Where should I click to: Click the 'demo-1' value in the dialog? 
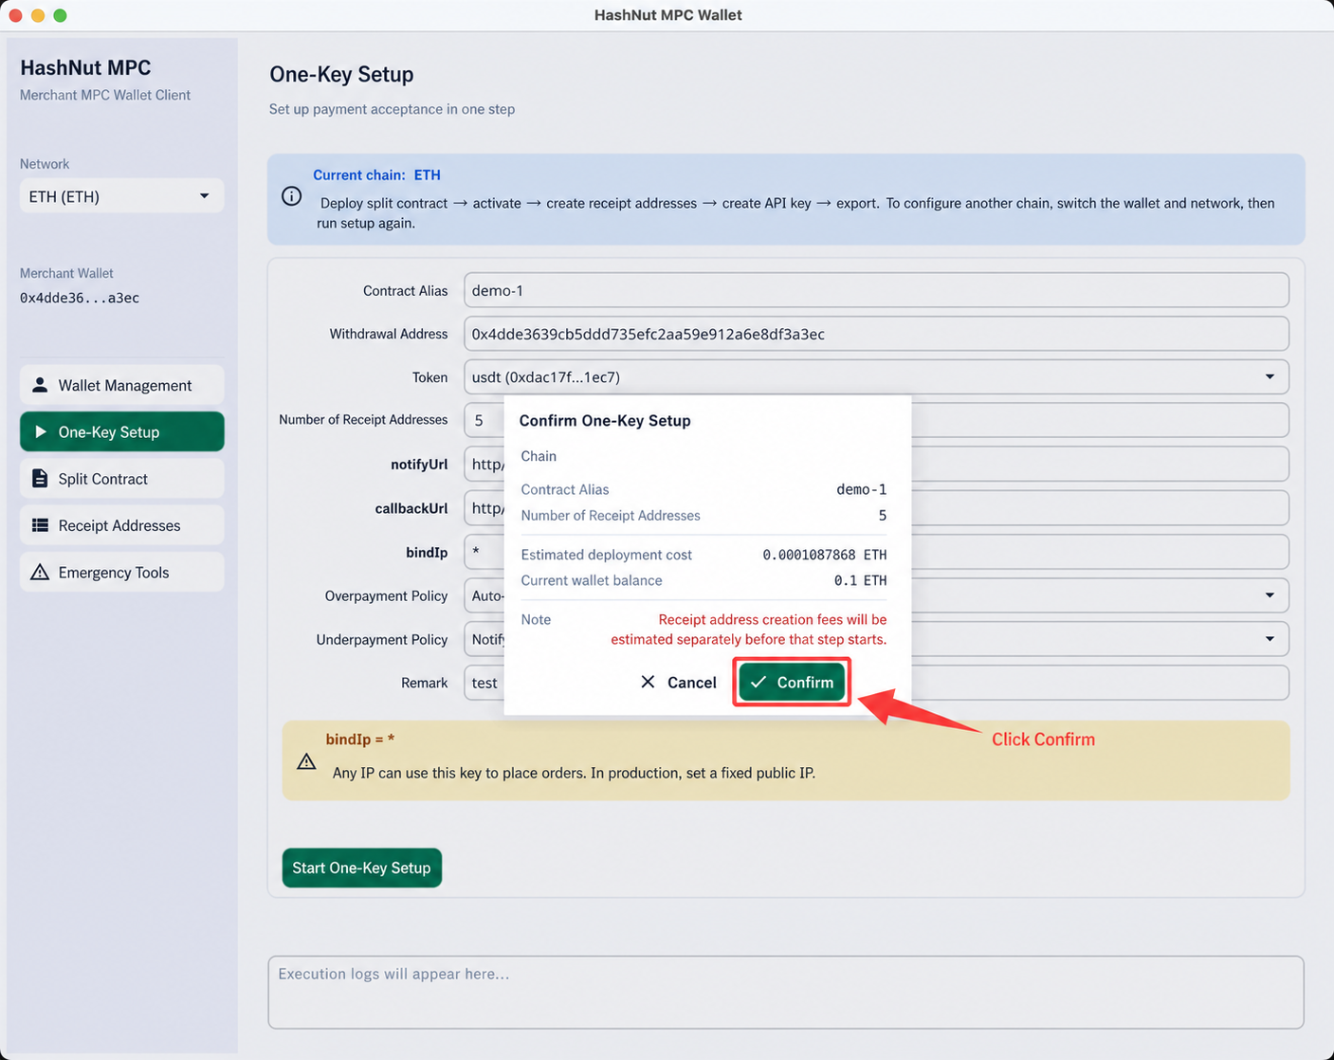point(862,489)
